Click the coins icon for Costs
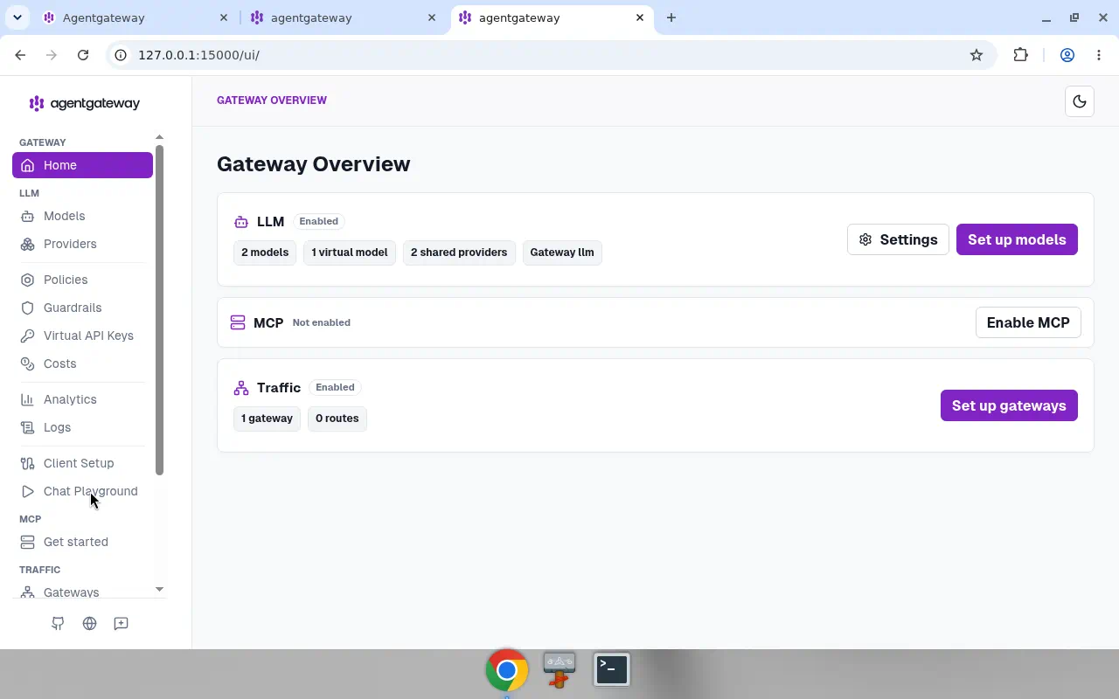Viewport: 1119px width, 699px height. 27,363
